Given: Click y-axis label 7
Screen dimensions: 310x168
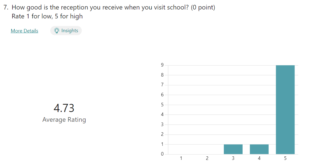Looking at the screenshot, I should [162, 85].
